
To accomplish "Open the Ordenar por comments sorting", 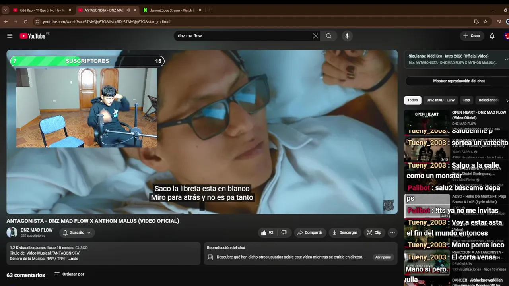I will 69,274.
